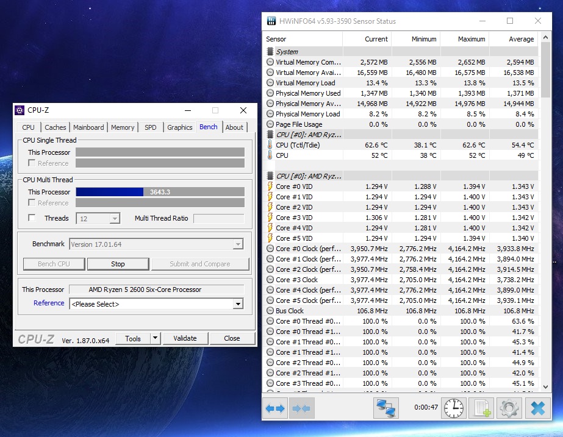Switch to Mainboard tab
This screenshot has width=563, height=437.
[x=88, y=127]
